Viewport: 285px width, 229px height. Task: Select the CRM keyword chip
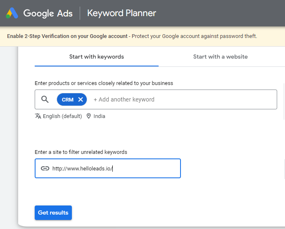coord(67,99)
